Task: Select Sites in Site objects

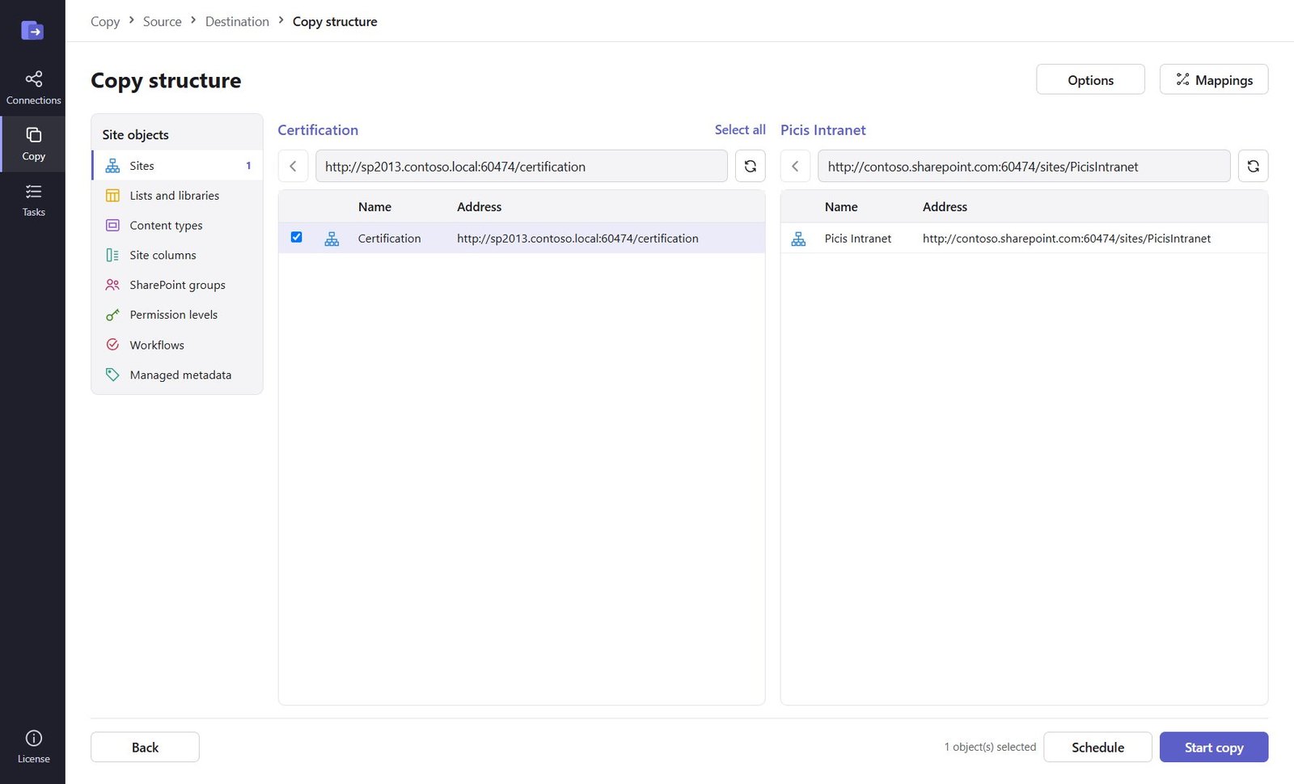Action: click(177, 166)
